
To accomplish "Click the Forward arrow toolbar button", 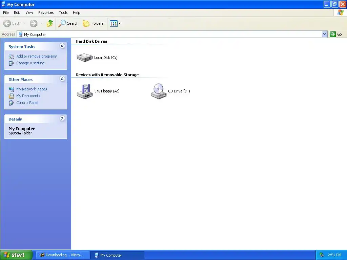I will point(34,23).
